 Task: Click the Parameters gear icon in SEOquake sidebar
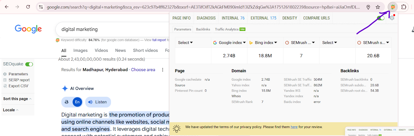pyautogui.click(x=5, y=74)
